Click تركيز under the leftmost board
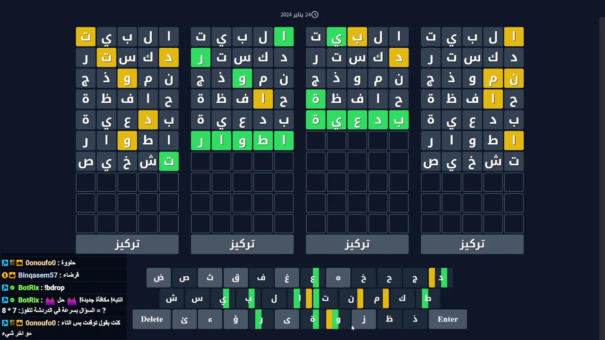605x340 pixels. (x=127, y=244)
